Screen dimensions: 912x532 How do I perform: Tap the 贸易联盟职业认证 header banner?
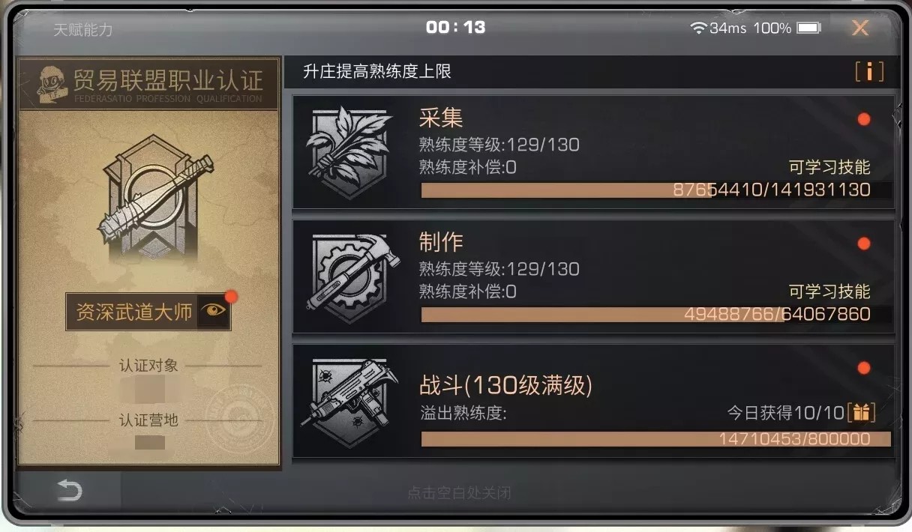tap(148, 84)
